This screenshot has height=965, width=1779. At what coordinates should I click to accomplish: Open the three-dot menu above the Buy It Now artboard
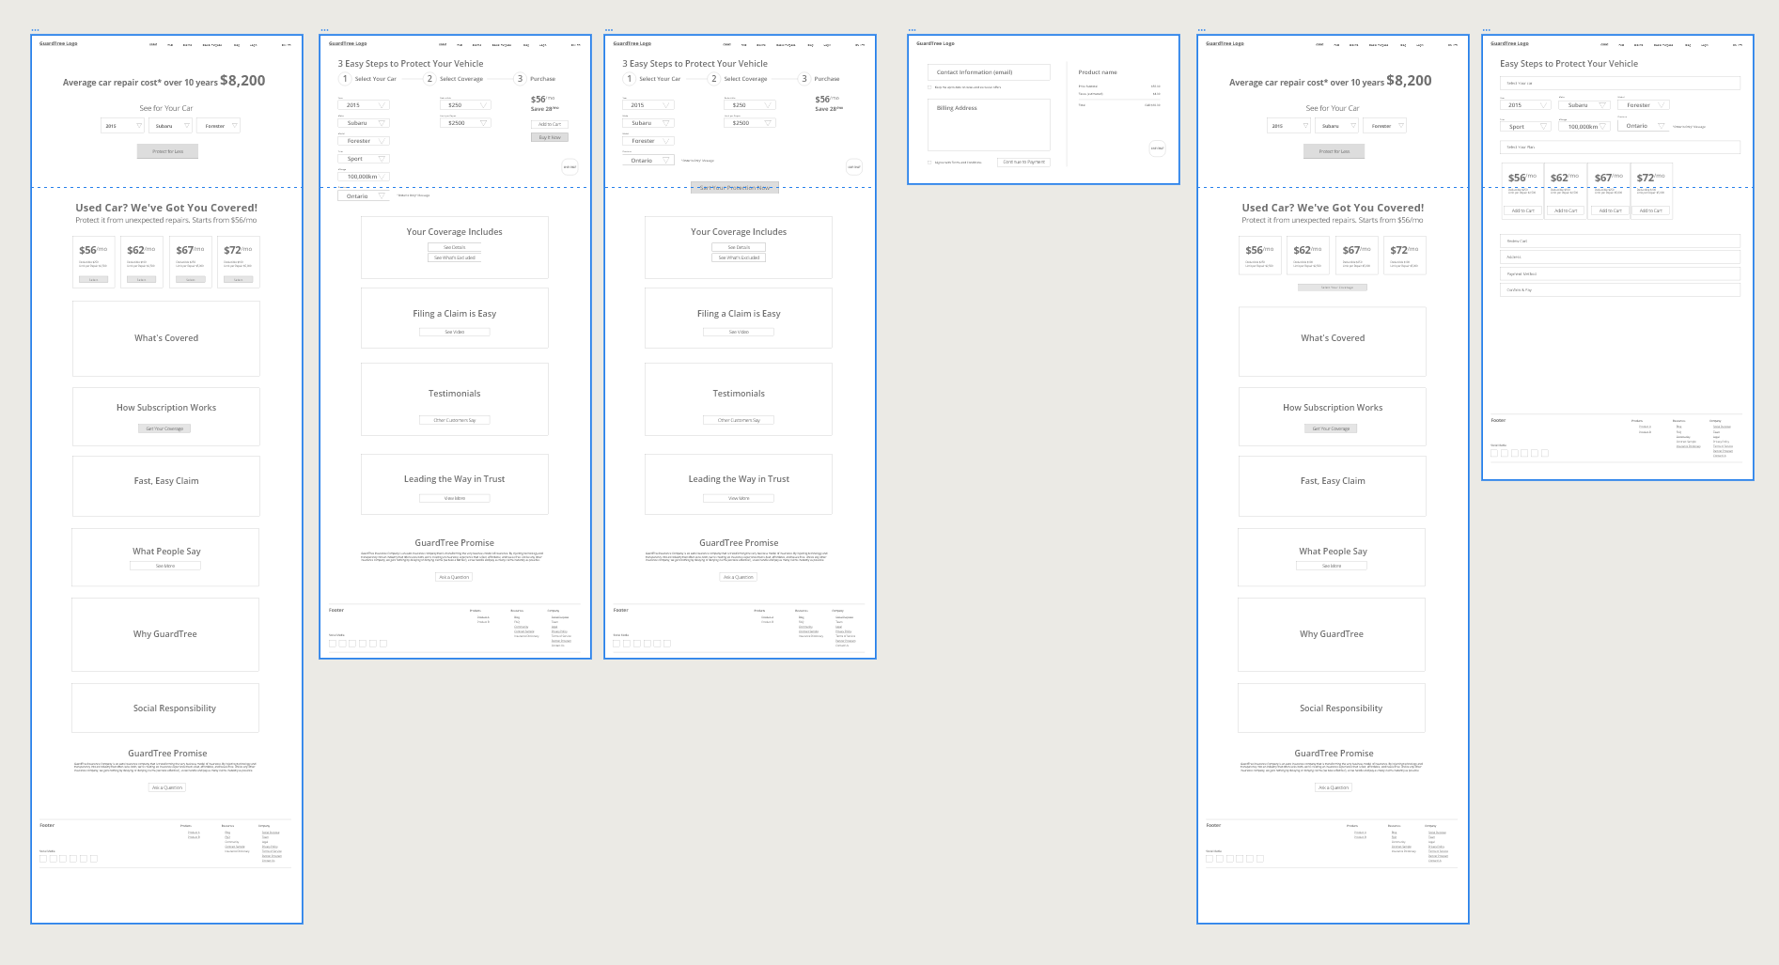[325, 30]
